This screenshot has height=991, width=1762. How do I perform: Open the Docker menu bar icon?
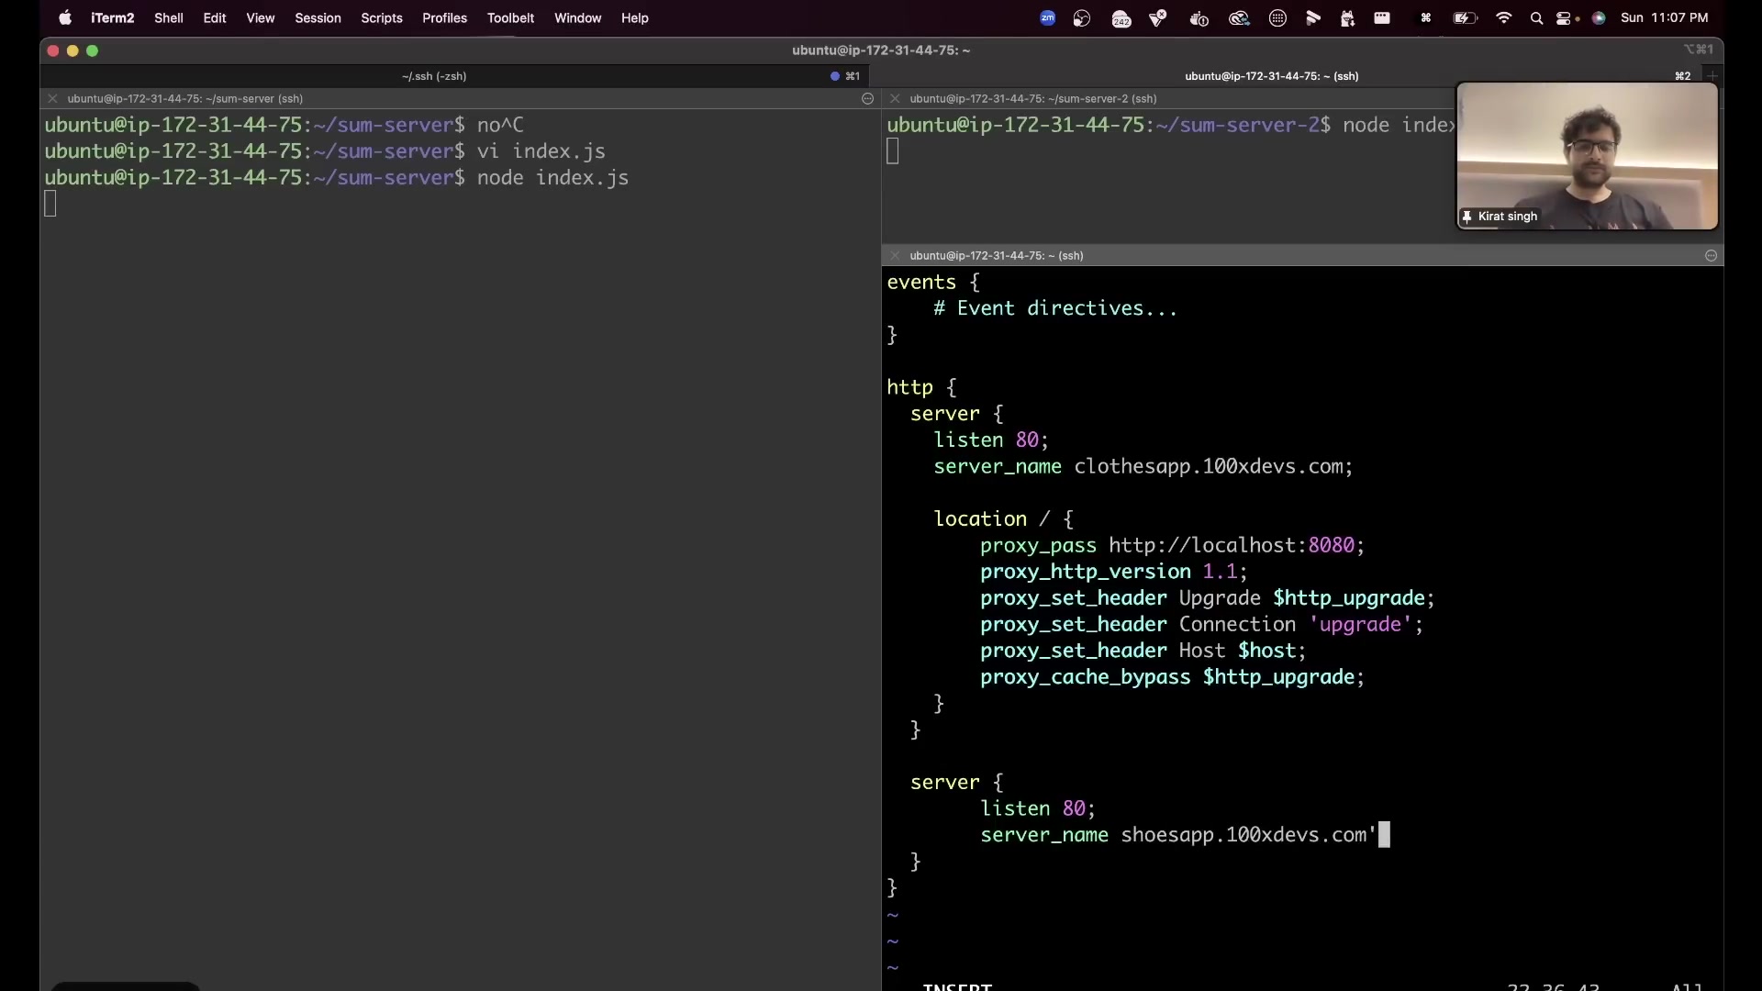pyautogui.click(x=1199, y=17)
